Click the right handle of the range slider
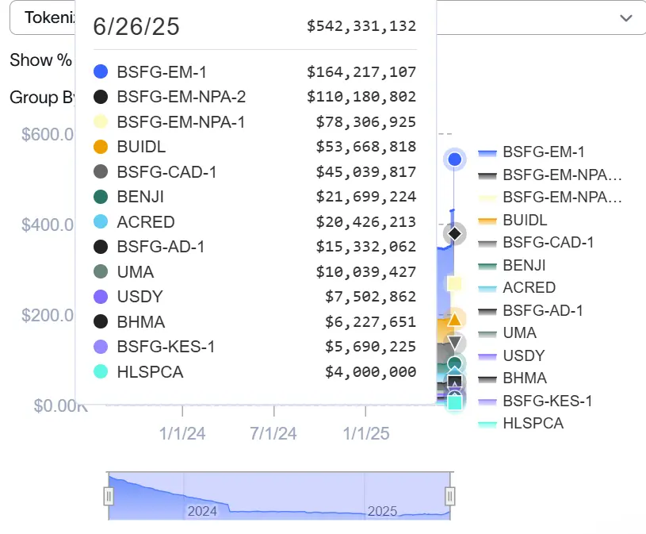The height and width of the screenshot is (534, 646). point(450,497)
